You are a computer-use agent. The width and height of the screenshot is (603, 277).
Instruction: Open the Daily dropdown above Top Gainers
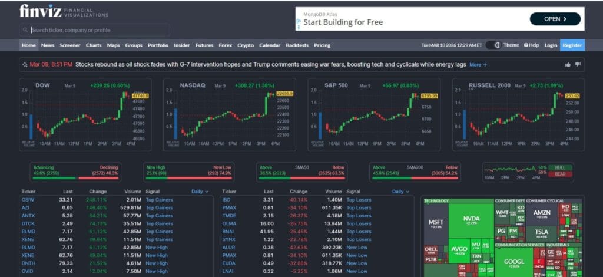[x=200, y=191]
